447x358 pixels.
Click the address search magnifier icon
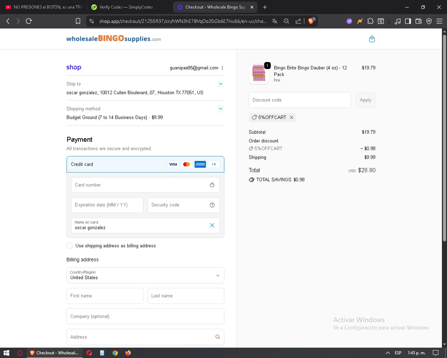[218, 337]
